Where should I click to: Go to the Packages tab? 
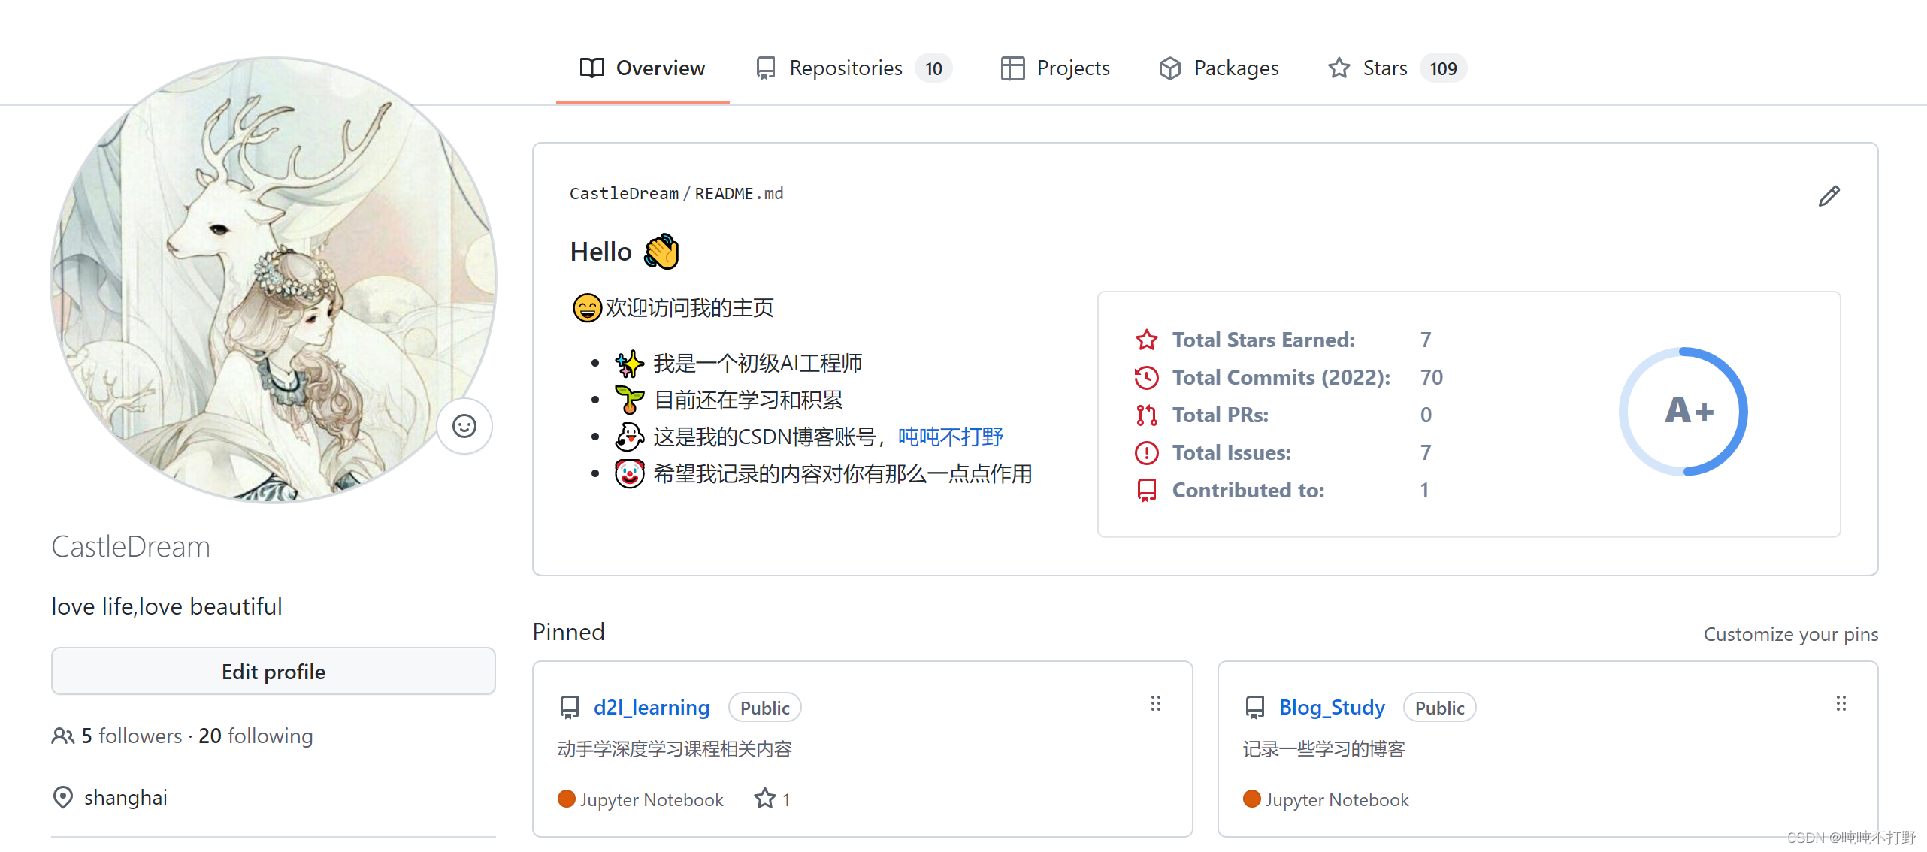click(1219, 68)
